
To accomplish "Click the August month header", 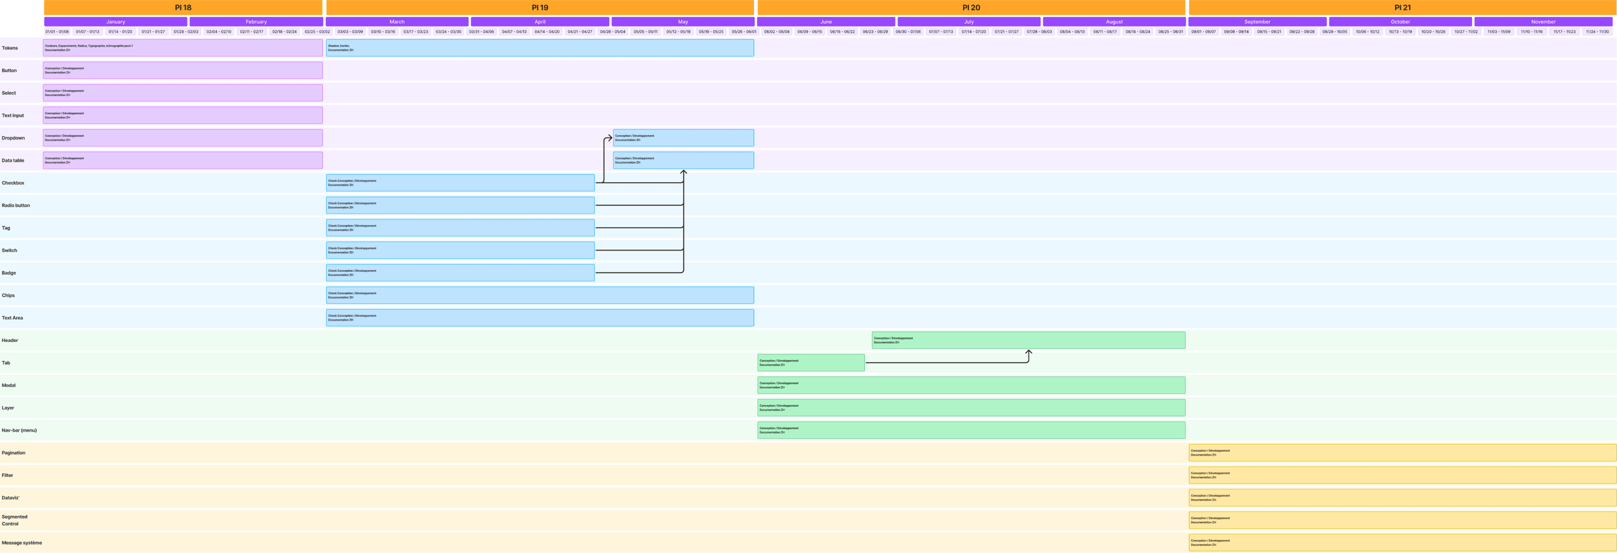I will click(1114, 21).
